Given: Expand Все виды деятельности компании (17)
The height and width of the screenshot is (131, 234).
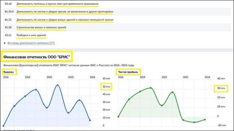Looking at the screenshot, I should coord(31,43).
